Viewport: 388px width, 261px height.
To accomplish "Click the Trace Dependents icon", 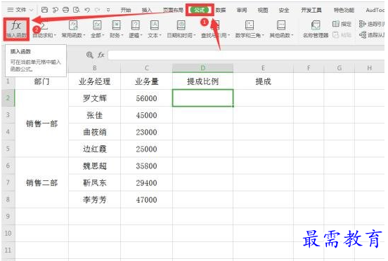I will point(363,35).
